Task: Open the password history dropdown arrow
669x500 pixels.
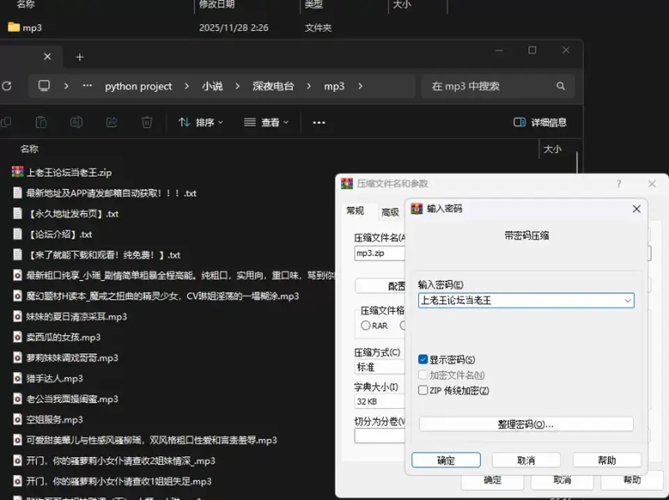Action: pyautogui.click(x=627, y=301)
